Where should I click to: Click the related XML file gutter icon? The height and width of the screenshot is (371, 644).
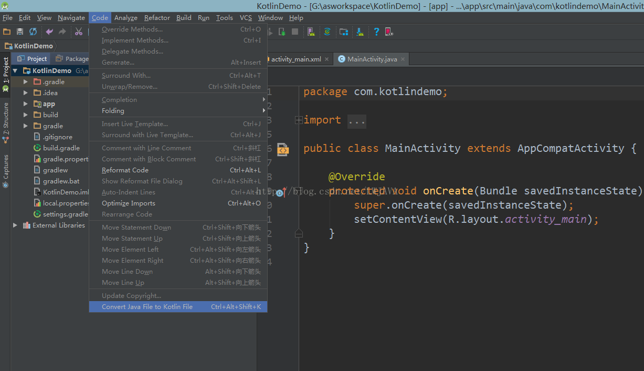tap(283, 150)
